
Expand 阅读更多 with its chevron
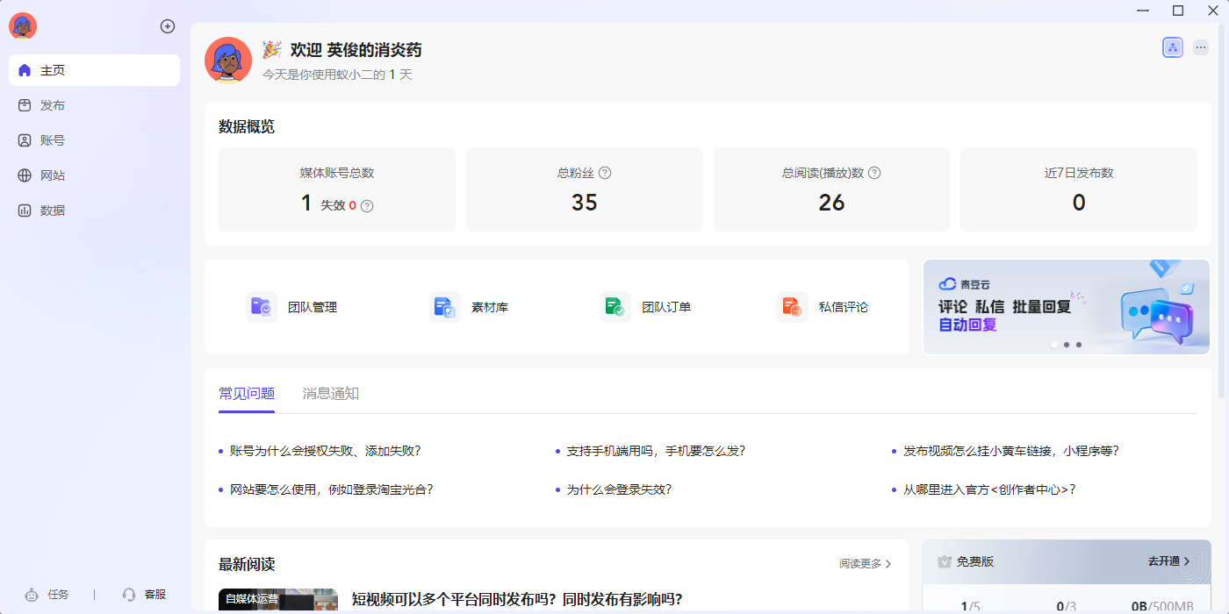click(x=866, y=564)
